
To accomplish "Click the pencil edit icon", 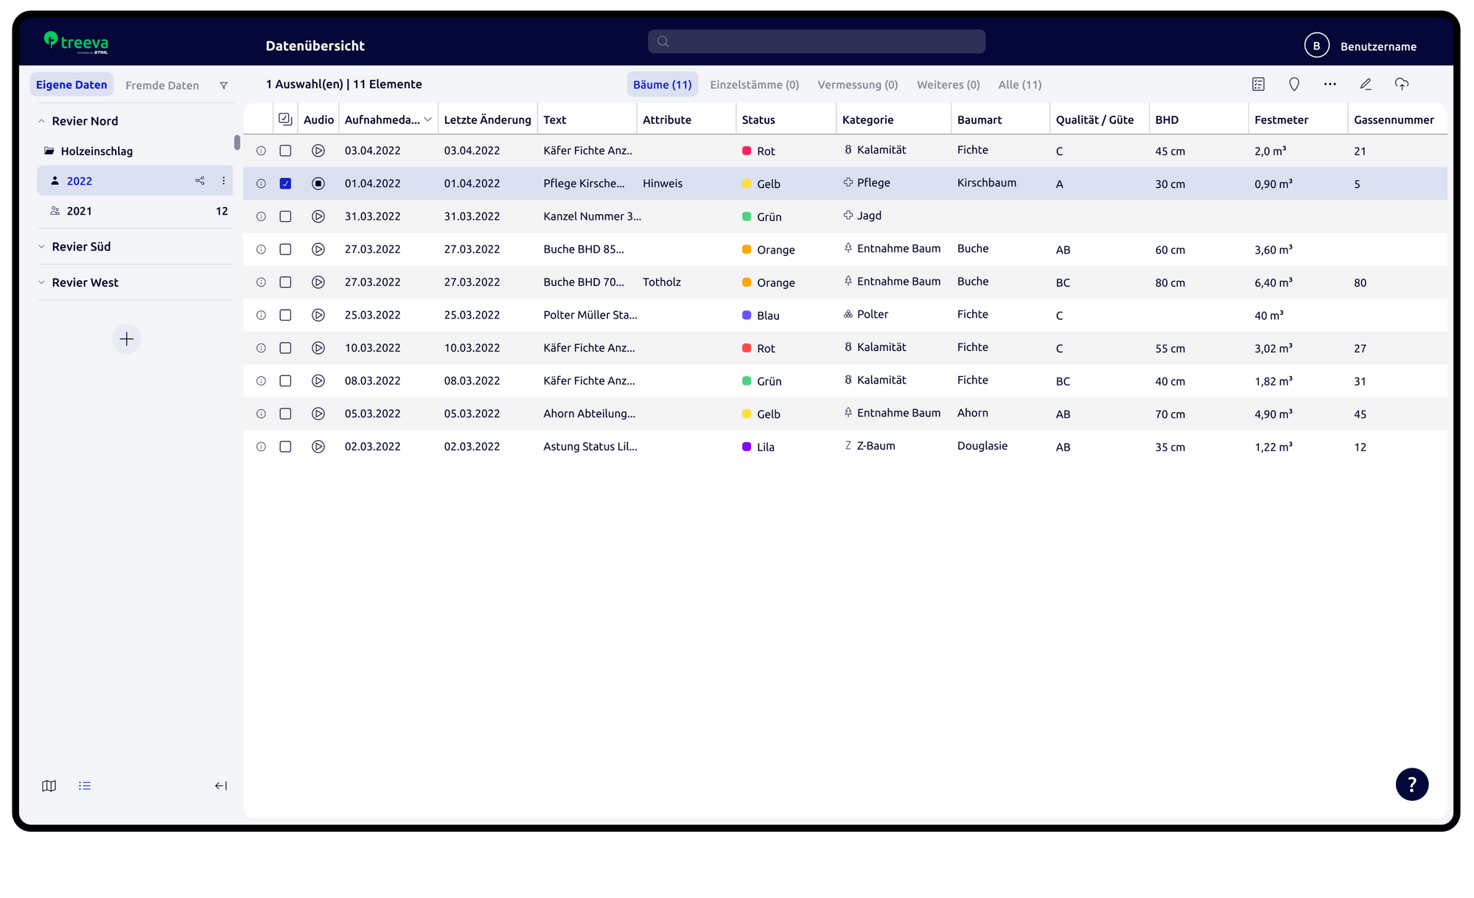I will [1366, 85].
